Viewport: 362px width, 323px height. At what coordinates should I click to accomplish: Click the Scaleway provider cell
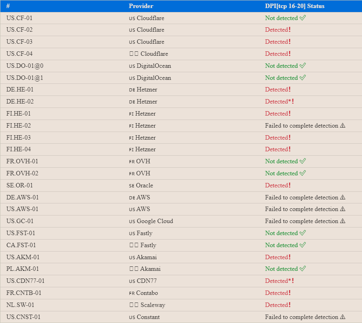pos(147,305)
